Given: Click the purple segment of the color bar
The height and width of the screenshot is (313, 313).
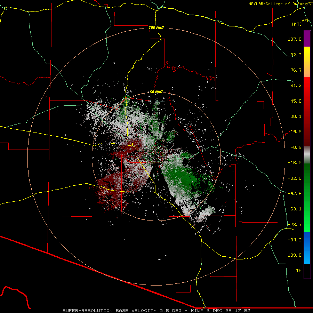Looking at the screenshot, I should tap(307, 39).
